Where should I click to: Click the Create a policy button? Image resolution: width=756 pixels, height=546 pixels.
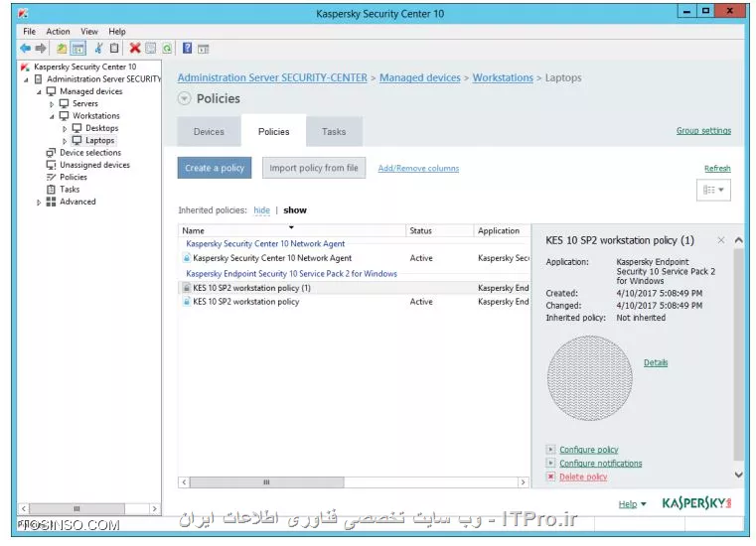tap(215, 168)
